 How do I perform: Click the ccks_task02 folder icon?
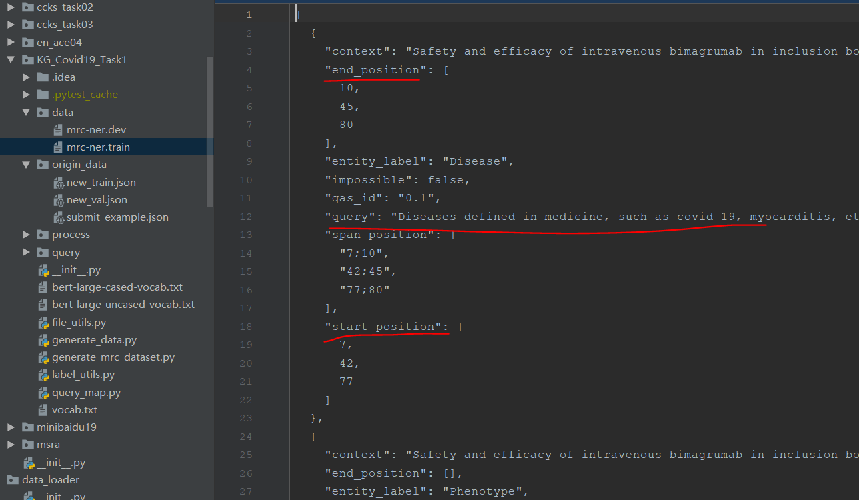(27, 7)
